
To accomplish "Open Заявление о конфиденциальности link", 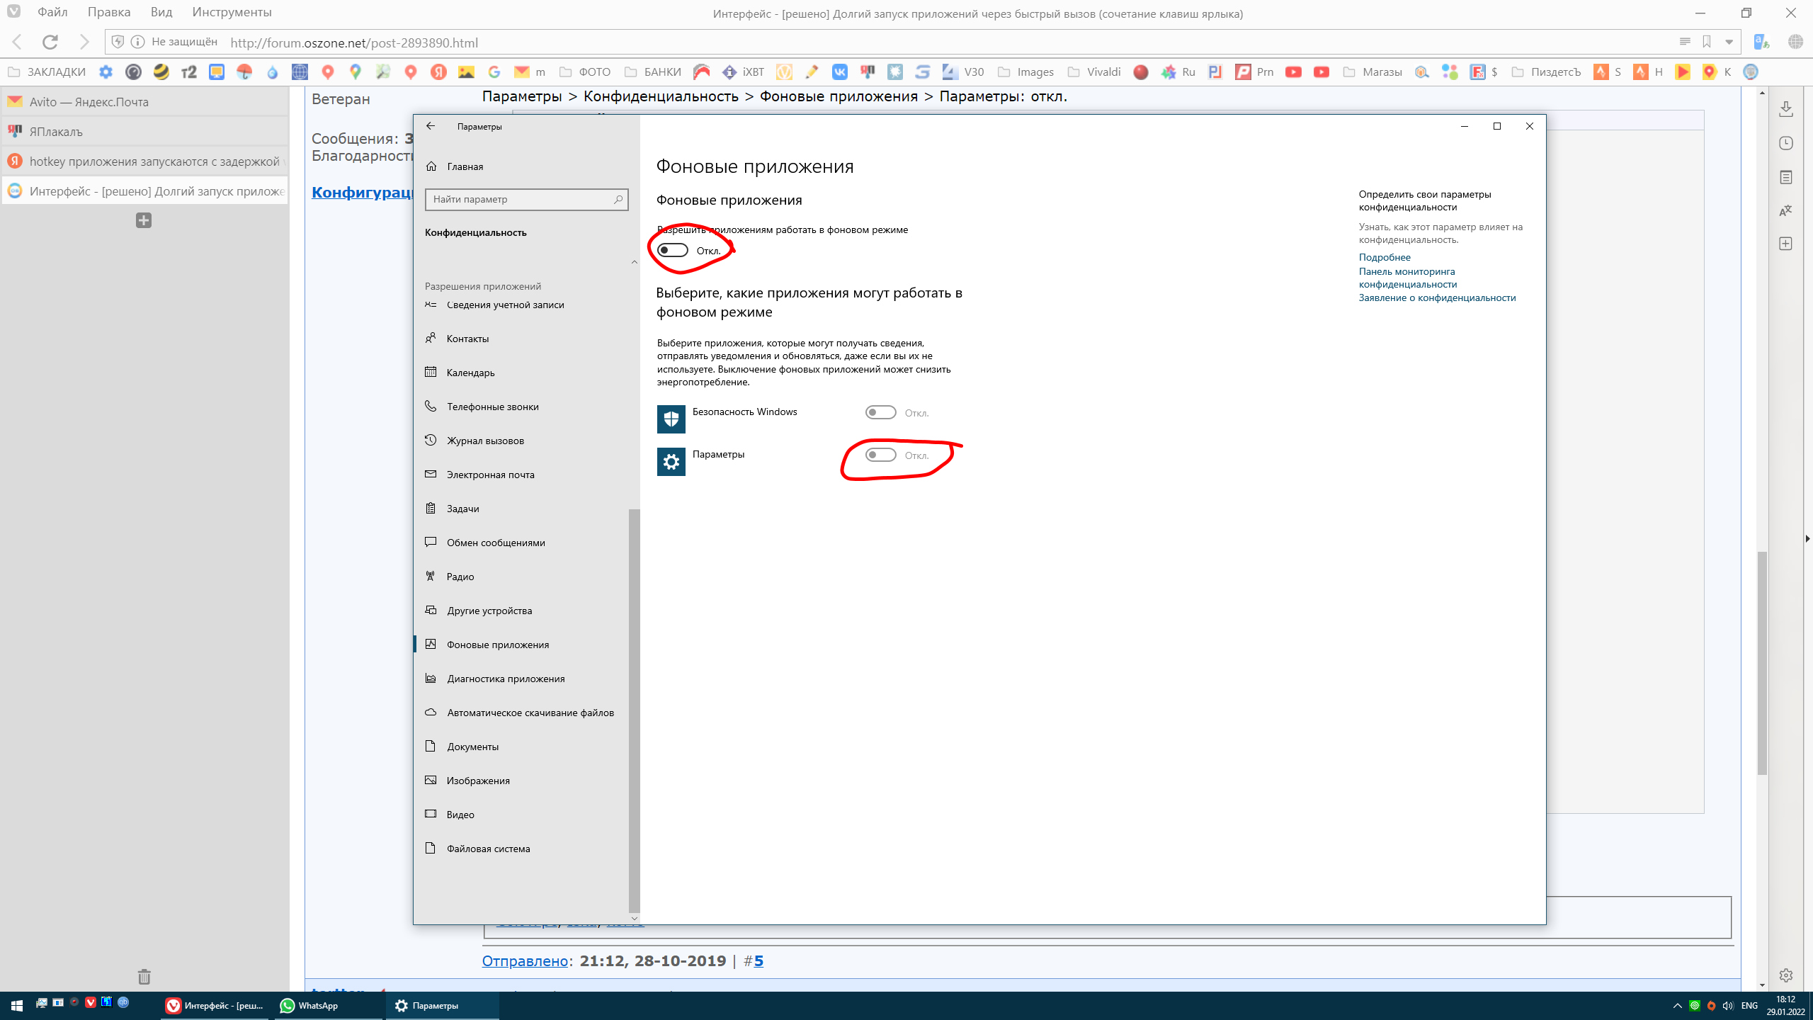I will tap(1436, 297).
